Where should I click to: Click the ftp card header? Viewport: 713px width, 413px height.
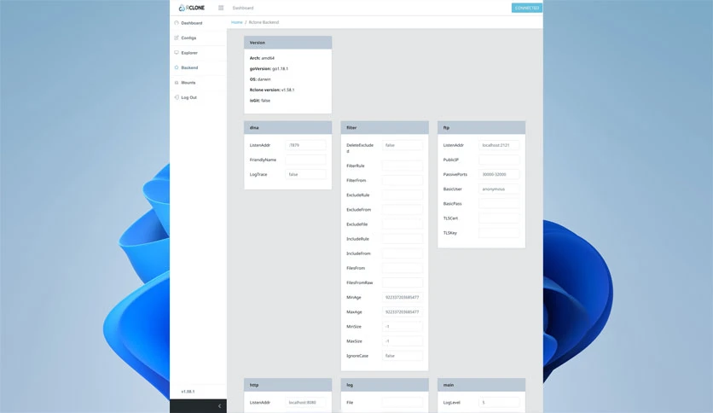[x=482, y=127]
